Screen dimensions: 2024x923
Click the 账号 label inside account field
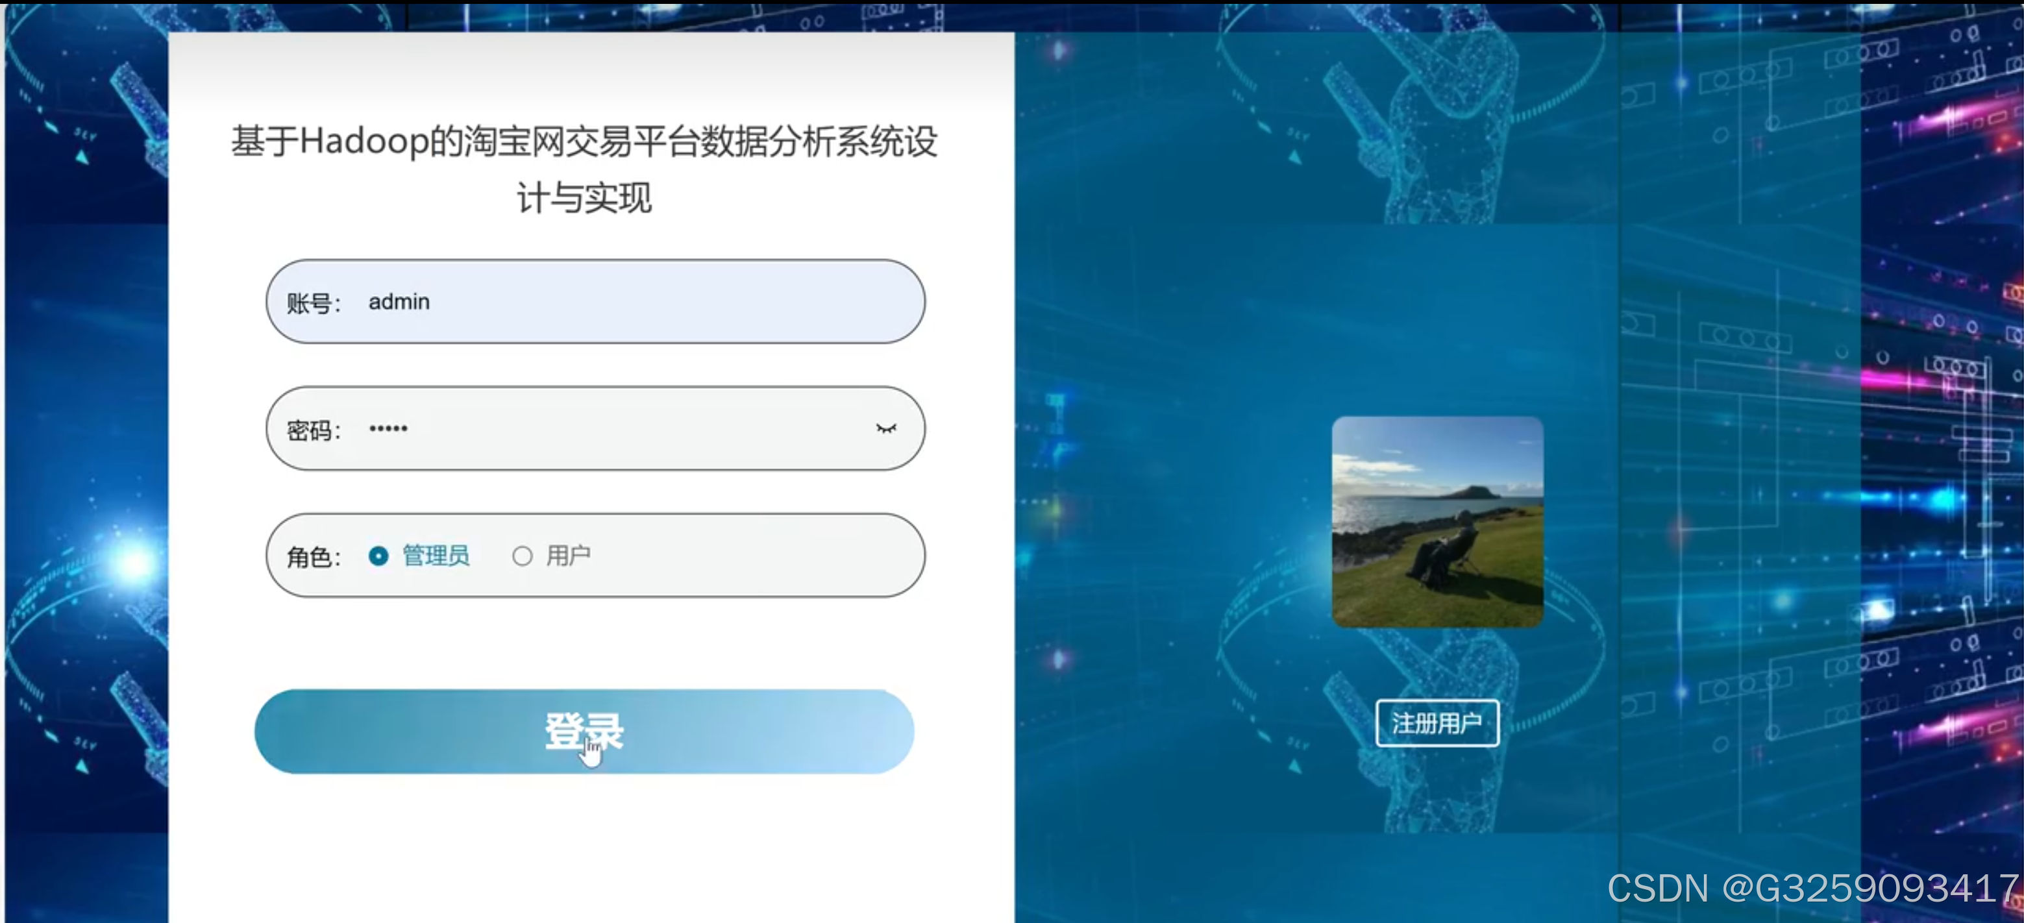point(313,302)
